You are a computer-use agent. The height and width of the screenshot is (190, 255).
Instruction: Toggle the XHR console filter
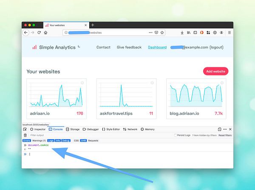click(x=83, y=140)
